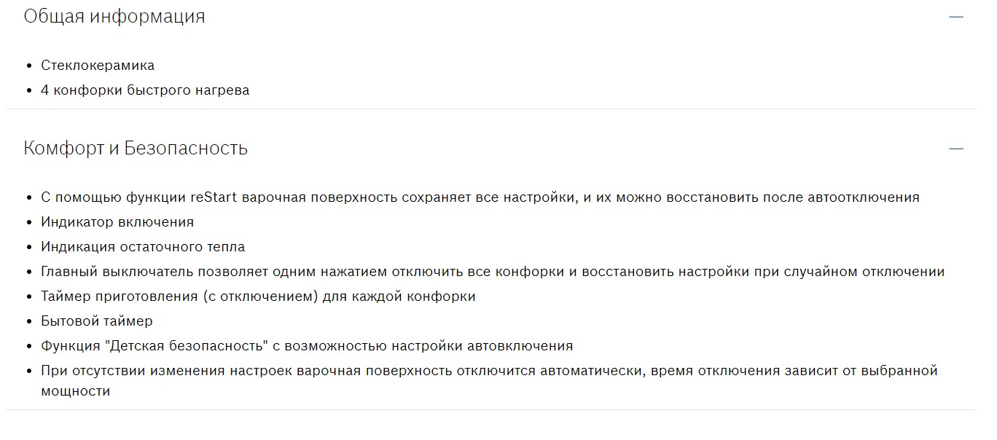
Task: Click the Общая информация section heading
Action: coord(114,17)
